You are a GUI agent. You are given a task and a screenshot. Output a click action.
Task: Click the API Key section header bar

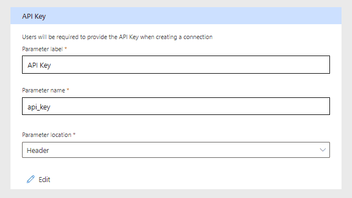point(176,16)
